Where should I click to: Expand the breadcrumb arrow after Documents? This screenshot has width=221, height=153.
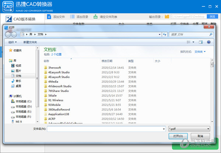pos(46,34)
